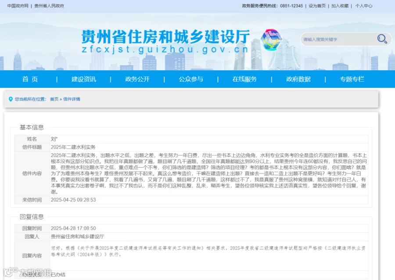Click the 回复时间 row label
395x280 pixels.
click(32, 228)
